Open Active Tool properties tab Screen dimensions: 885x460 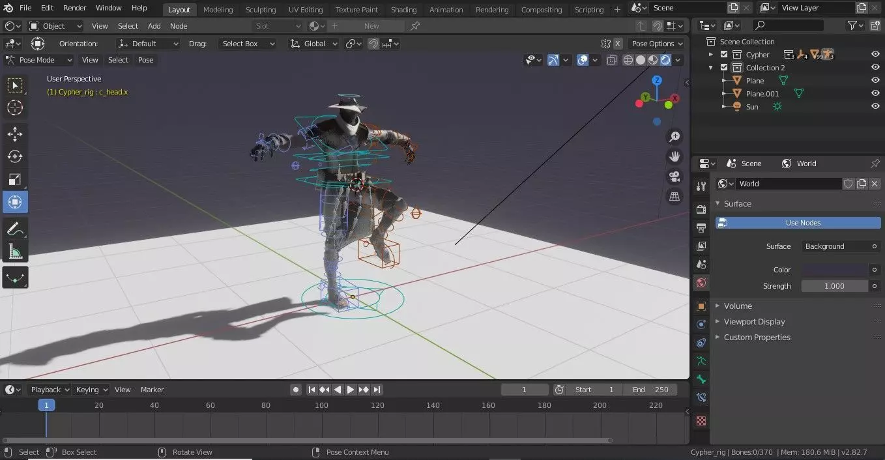[x=701, y=186]
